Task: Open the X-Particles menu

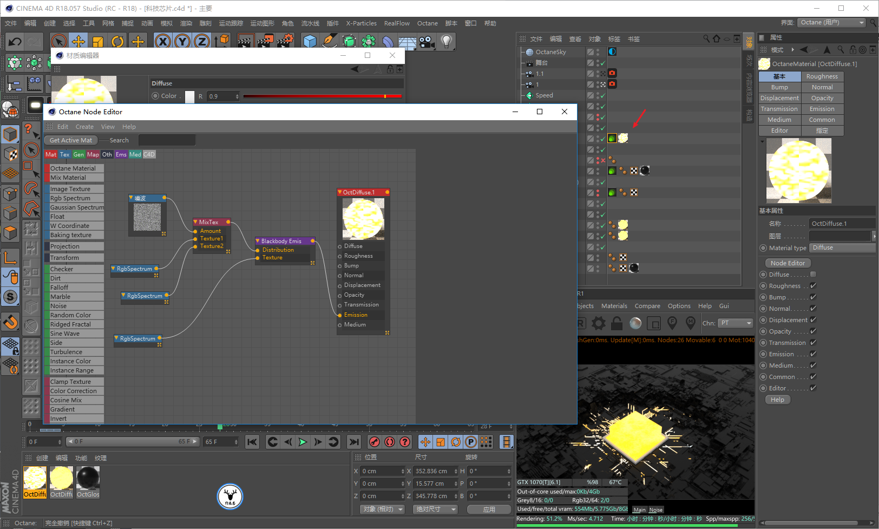Action: (361, 23)
